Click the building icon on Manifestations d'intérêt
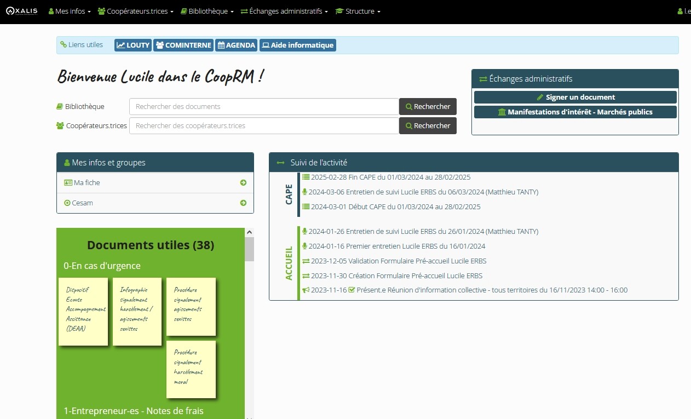Image resolution: width=691 pixels, height=419 pixels. pos(502,112)
